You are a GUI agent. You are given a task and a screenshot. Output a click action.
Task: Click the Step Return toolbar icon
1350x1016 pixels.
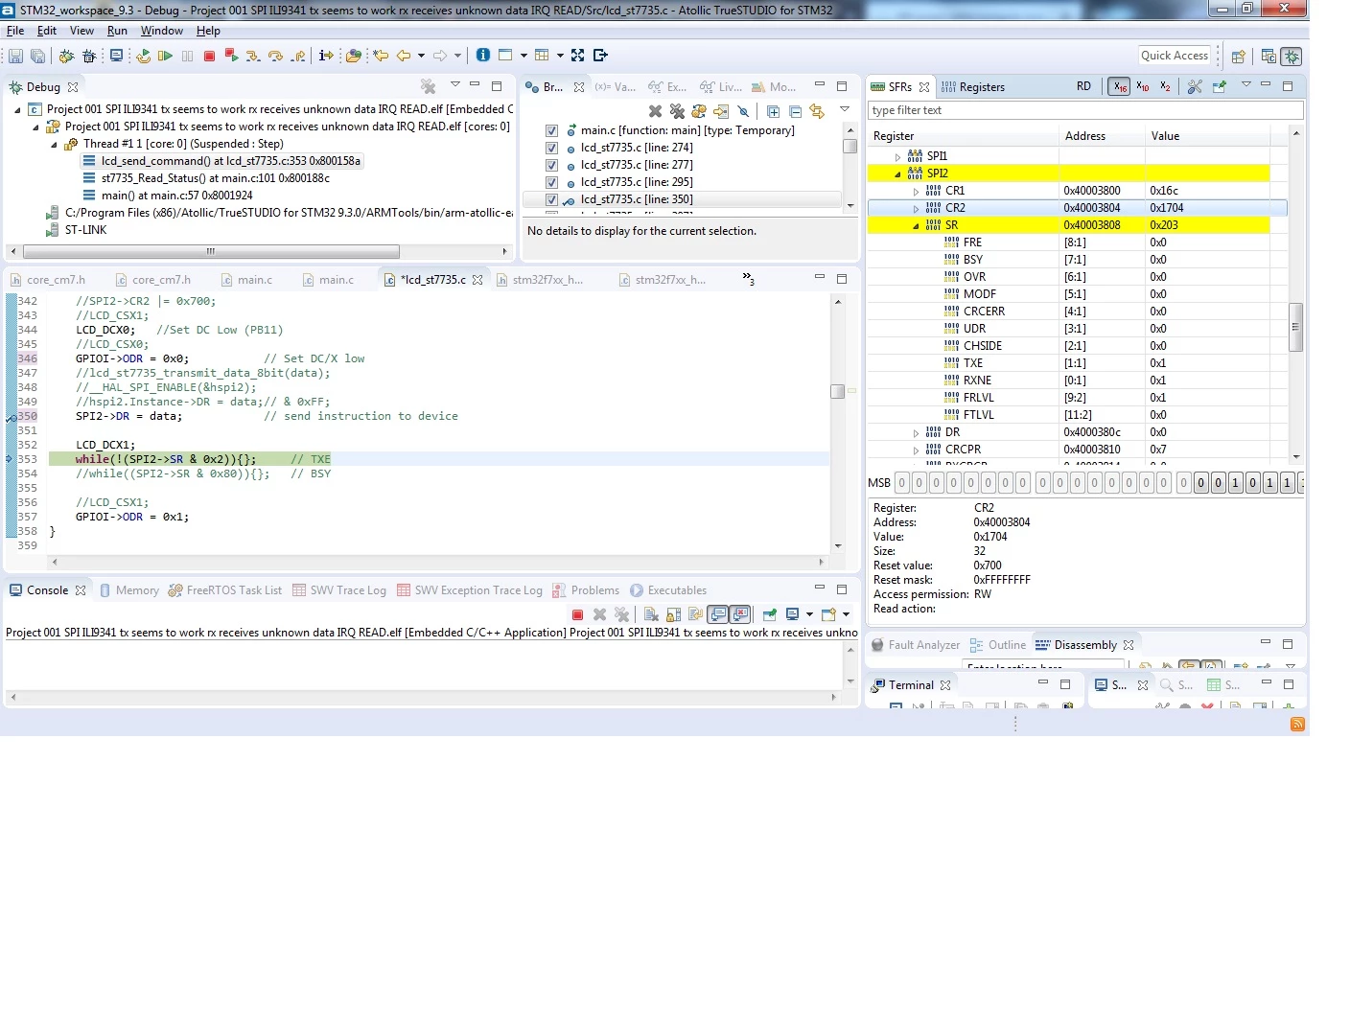(x=299, y=56)
